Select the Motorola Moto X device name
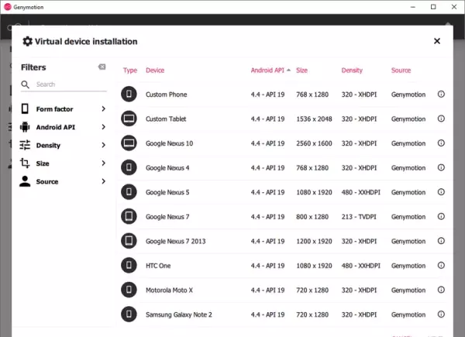Screen dimensions: 465x337 click(169, 291)
